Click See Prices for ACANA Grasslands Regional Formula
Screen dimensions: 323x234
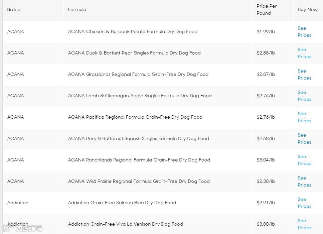click(304, 75)
